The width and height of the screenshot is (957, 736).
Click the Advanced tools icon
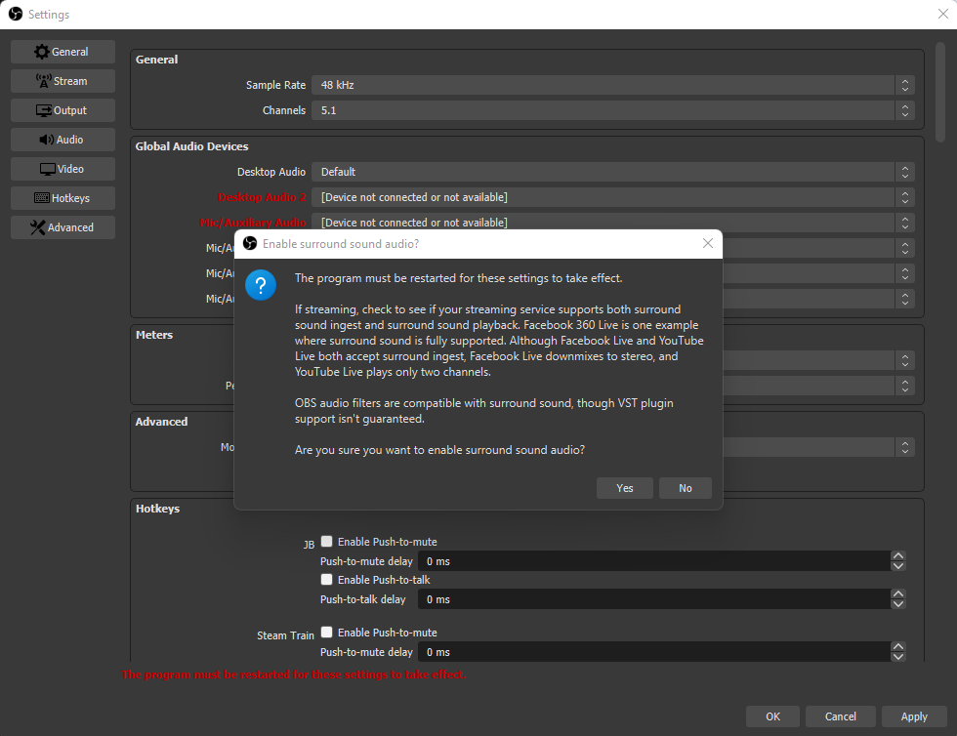click(x=38, y=227)
